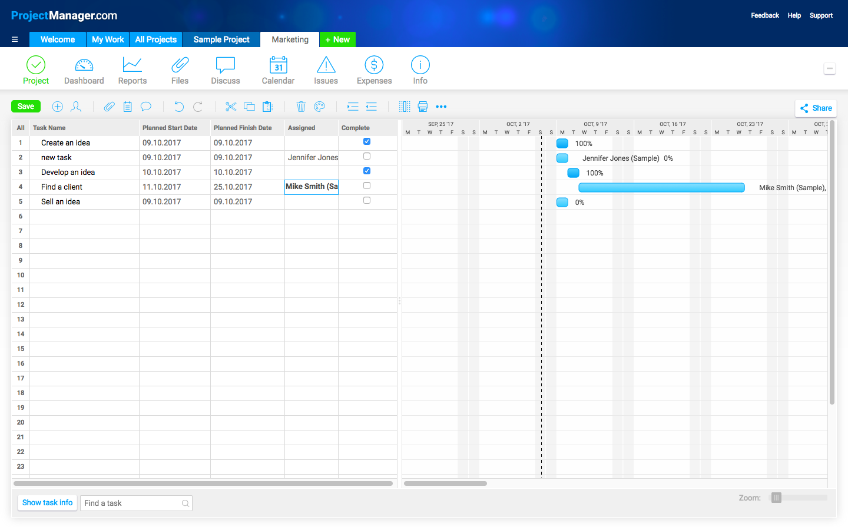Click the undo arrow icon
This screenshot has width=848, height=530.
pos(179,107)
